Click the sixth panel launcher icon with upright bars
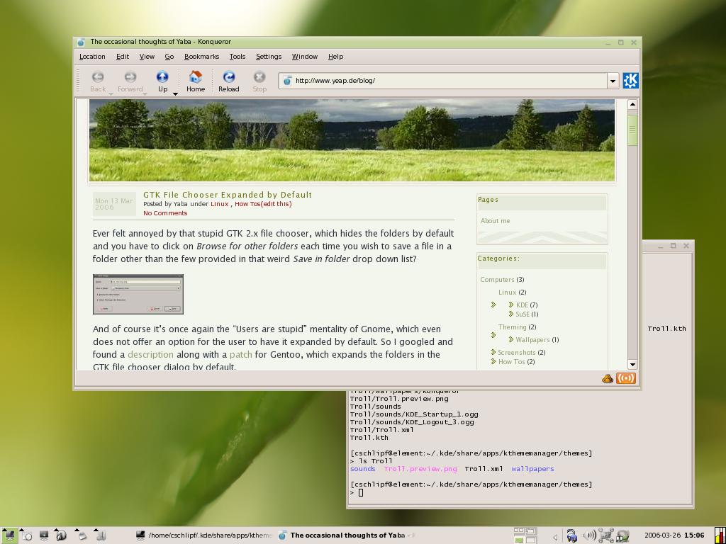Image resolution: width=726 pixels, height=544 pixels. [x=101, y=535]
